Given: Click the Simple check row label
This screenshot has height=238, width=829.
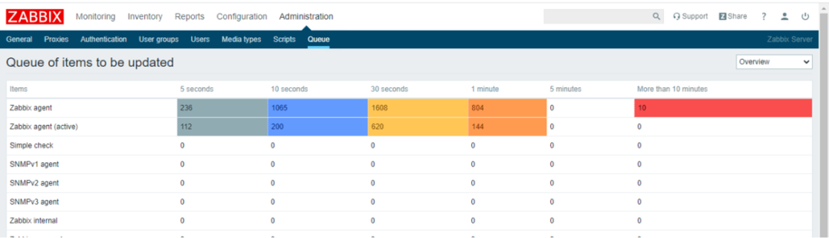Looking at the screenshot, I should 31,146.
